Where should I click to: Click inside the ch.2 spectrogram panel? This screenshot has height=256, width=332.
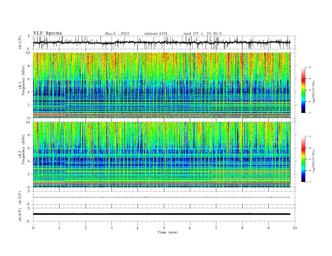click(x=161, y=155)
